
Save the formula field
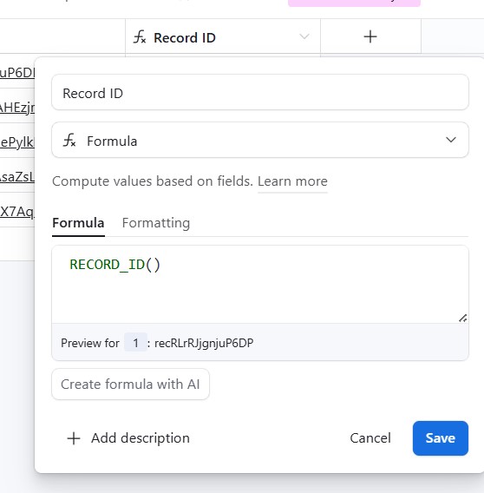click(441, 438)
